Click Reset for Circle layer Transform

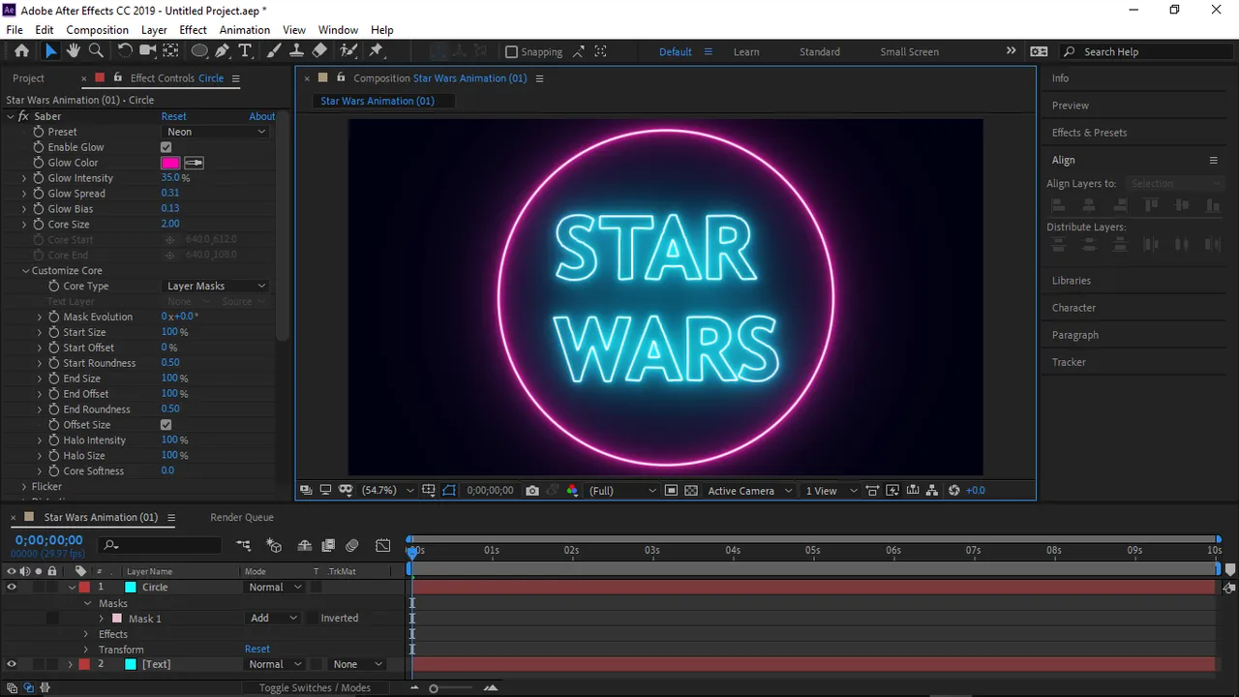[x=257, y=650]
